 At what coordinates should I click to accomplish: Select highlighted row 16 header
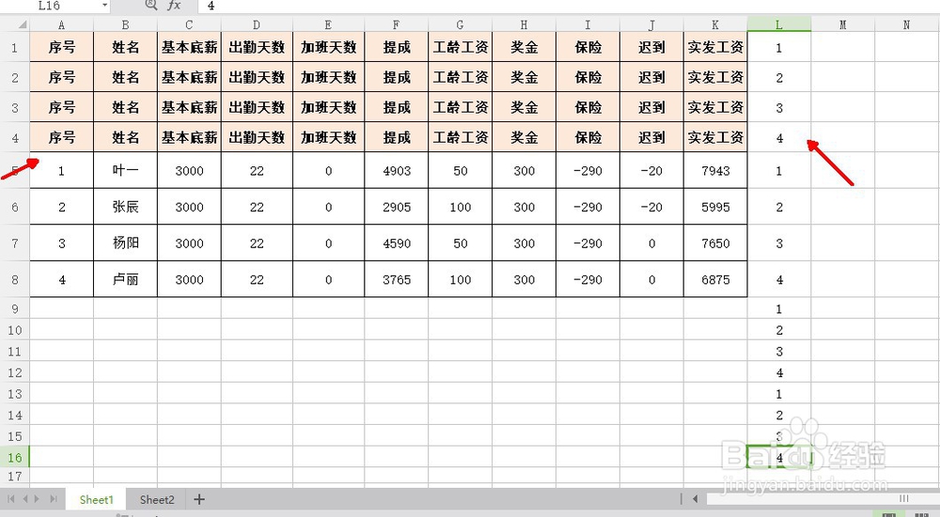pyautogui.click(x=15, y=457)
